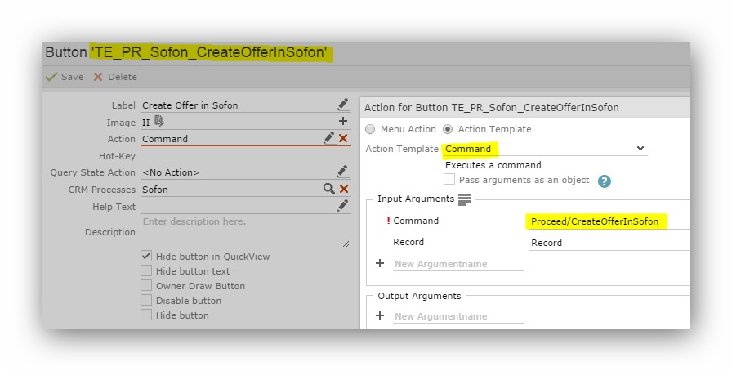The height and width of the screenshot is (371, 732).
Task: Edit Help Text pencil icon
Action: tap(342, 206)
